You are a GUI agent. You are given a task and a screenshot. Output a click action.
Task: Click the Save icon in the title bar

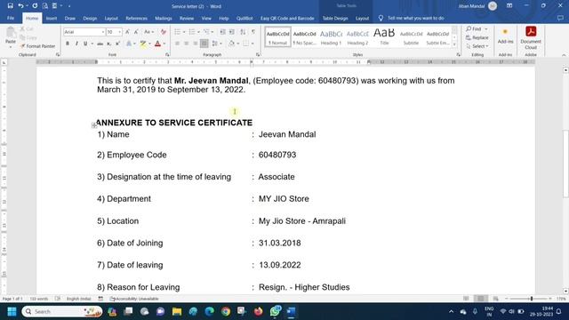[x=10, y=6]
